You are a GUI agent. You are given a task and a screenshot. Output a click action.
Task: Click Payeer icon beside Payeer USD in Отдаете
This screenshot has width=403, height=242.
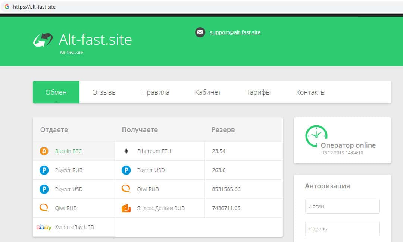tap(44, 189)
